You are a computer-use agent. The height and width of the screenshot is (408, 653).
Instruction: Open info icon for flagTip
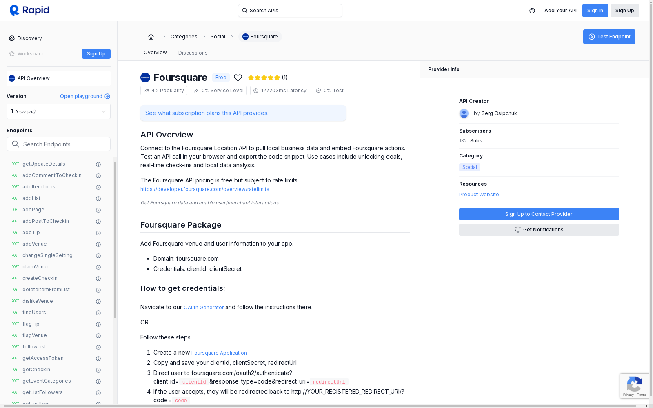[98, 324]
